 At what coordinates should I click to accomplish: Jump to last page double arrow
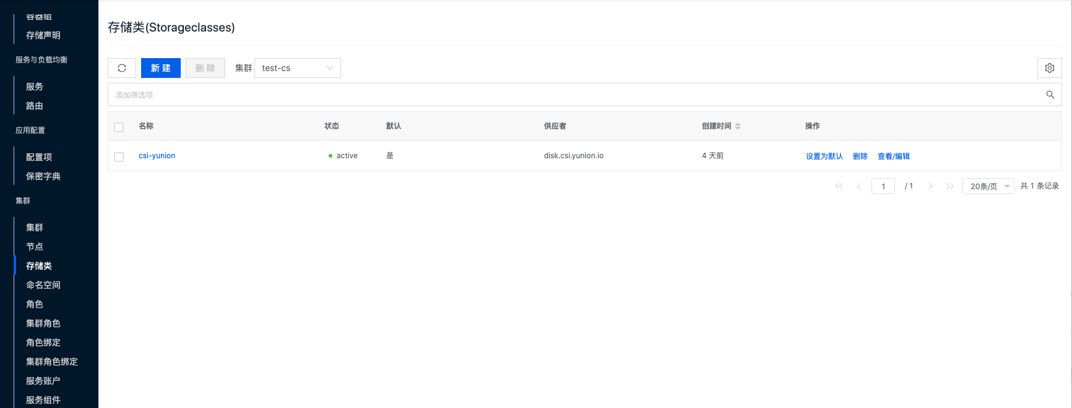tap(949, 186)
